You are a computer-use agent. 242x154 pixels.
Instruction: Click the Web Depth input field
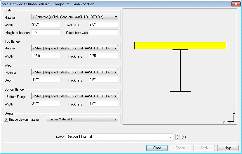click(x=46, y=80)
